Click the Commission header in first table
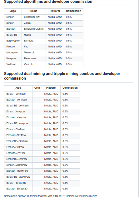Image resolution: width=139 pixels, height=197 pixels. (x=73, y=11)
